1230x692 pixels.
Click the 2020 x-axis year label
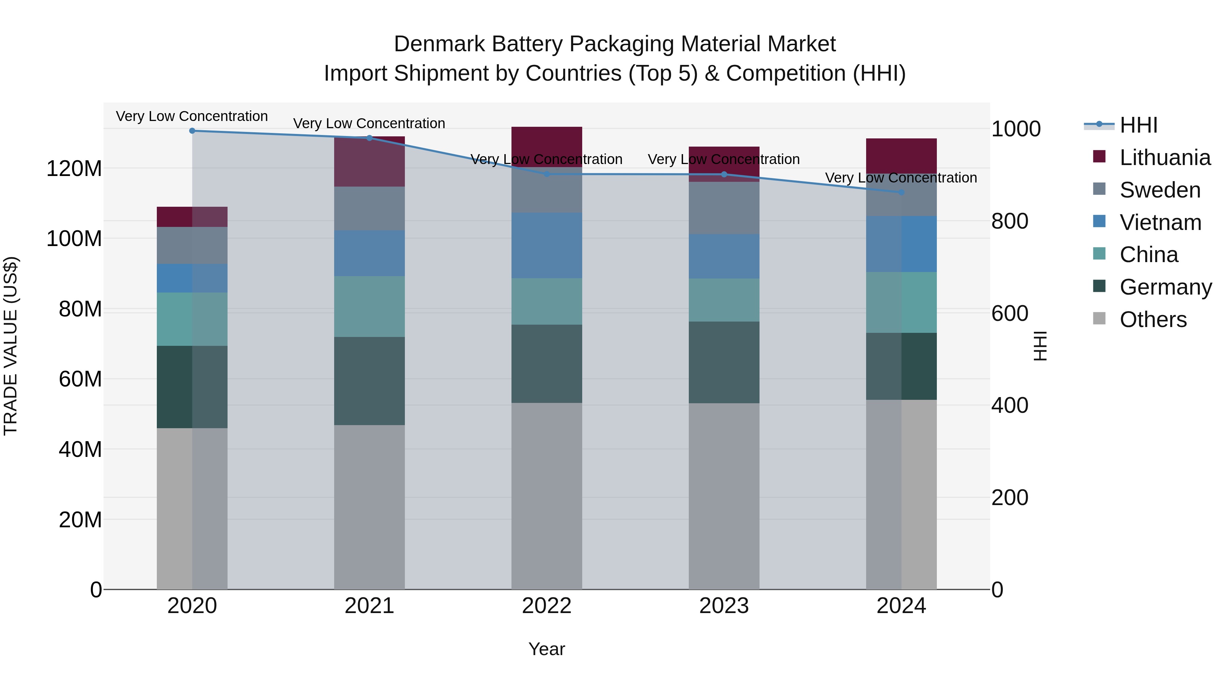192,606
